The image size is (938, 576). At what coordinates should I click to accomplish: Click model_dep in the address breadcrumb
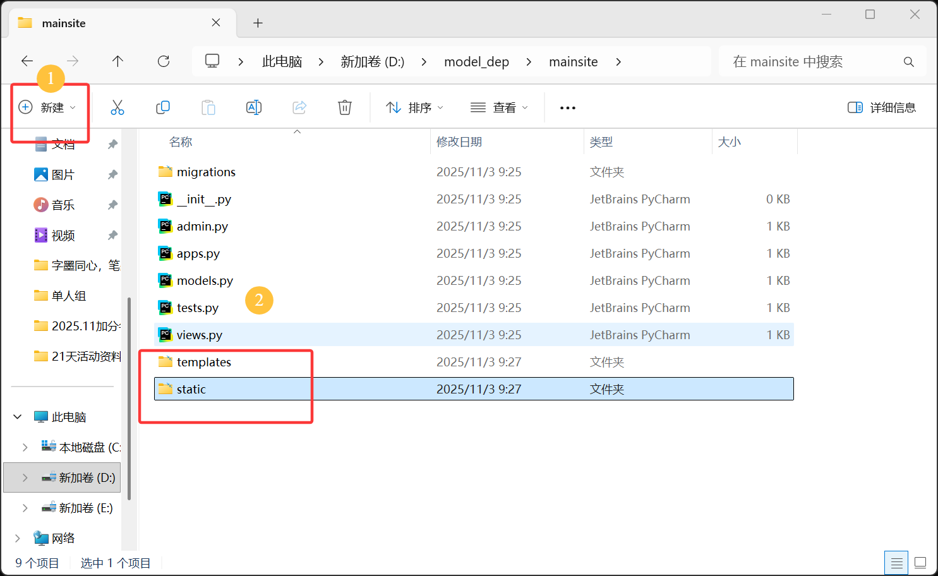(x=476, y=62)
